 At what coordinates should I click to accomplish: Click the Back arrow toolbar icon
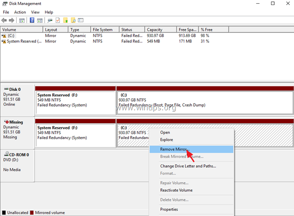5,20
